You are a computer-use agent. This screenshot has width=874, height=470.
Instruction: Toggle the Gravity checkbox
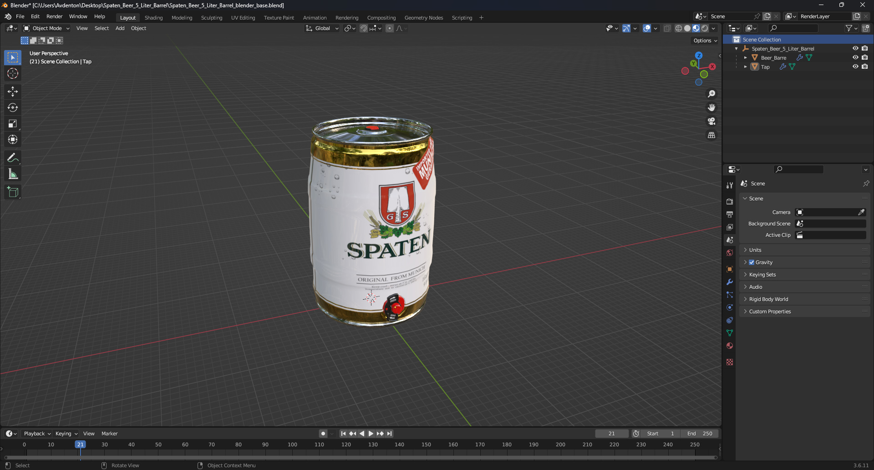(752, 262)
